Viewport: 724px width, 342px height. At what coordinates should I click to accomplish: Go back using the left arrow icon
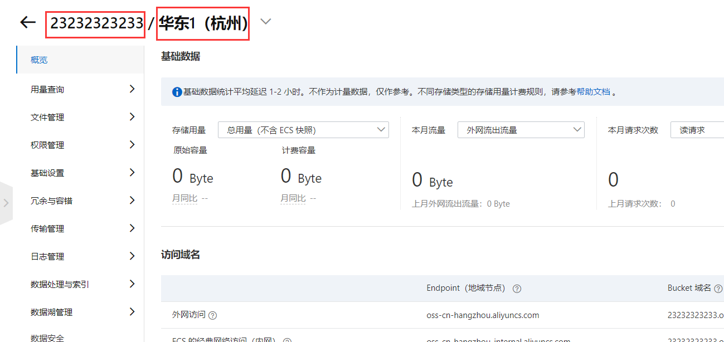pyautogui.click(x=28, y=22)
